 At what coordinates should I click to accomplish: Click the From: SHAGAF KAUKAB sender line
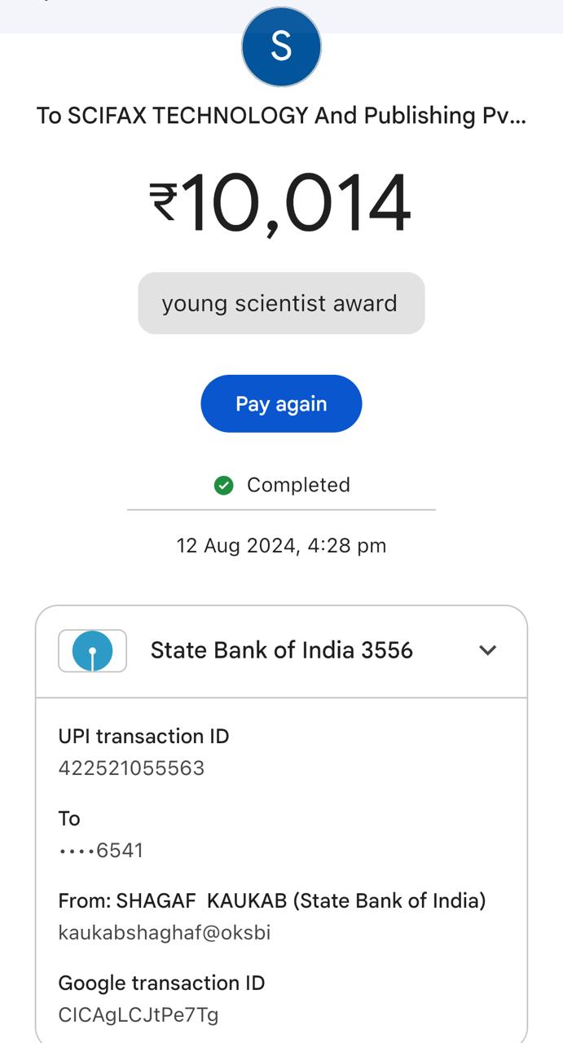271,900
